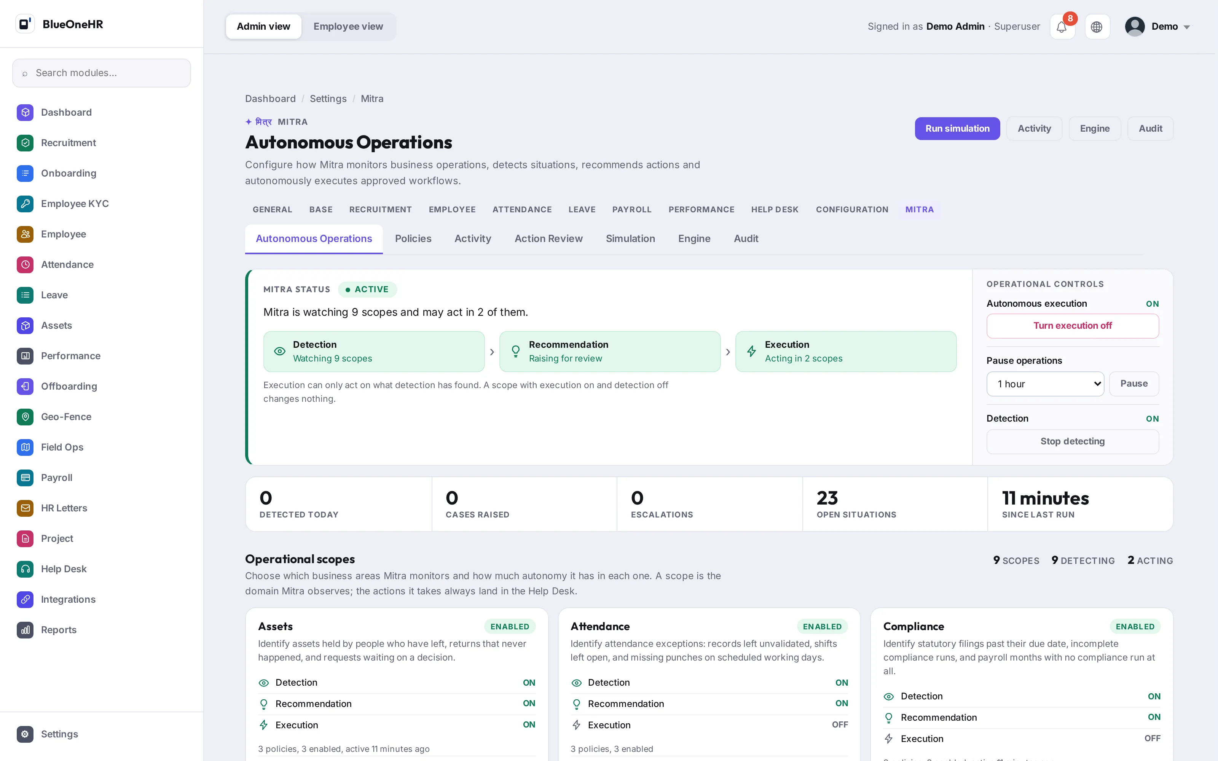Switch to the Action Review tab
The height and width of the screenshot is (761, 1218).
point(548,239)
